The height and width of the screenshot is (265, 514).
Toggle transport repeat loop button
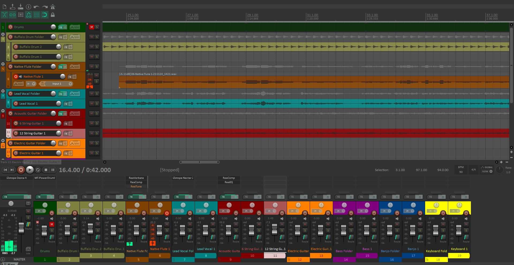38,170
